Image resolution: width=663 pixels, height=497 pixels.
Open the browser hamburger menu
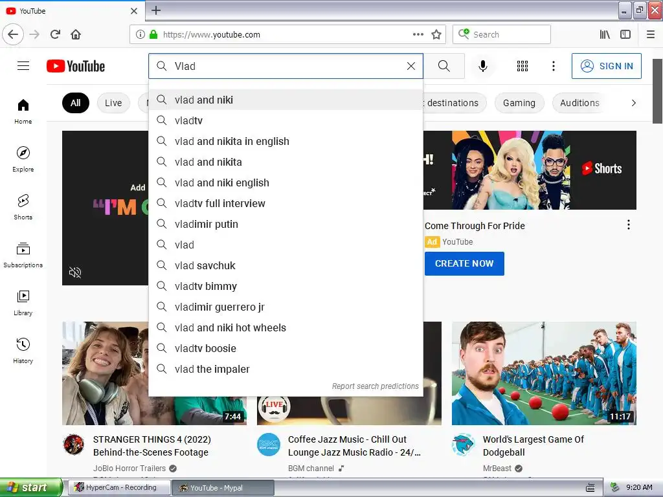point(651,34)
